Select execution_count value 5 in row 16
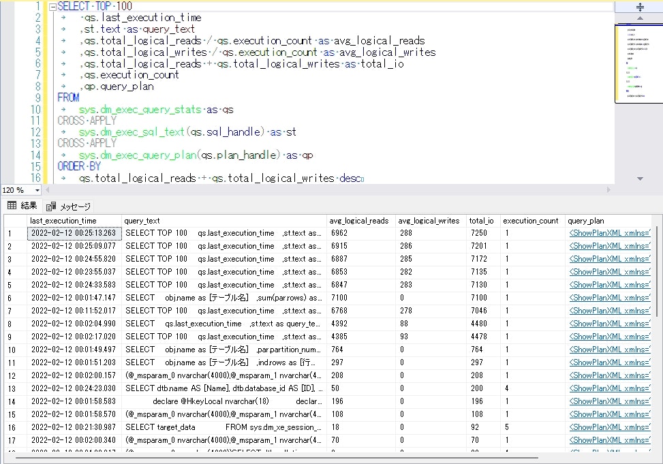 [x=532, y=427]
